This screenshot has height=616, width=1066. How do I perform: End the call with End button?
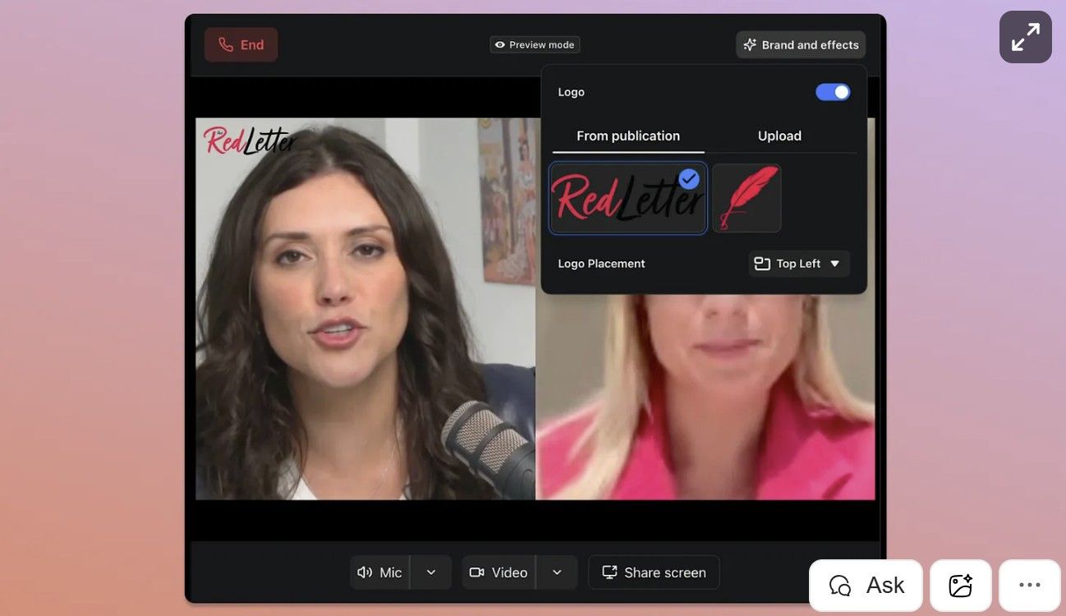241,45
